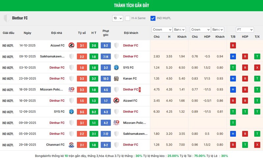Enable the H-A Same checkbox

pyautogui.click(x=127, y=18)
